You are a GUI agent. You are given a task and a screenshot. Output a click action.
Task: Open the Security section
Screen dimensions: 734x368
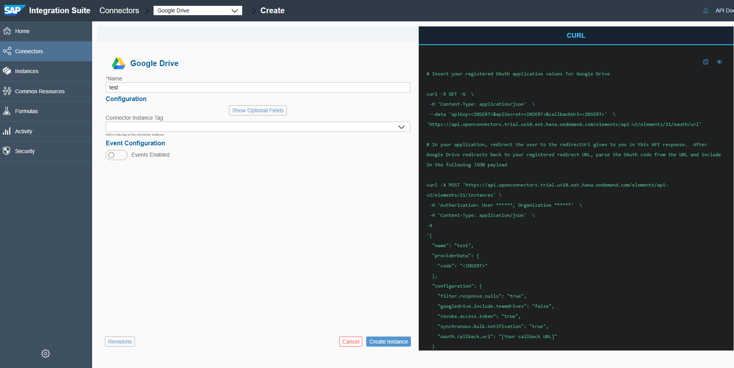[x=46, y=151]
